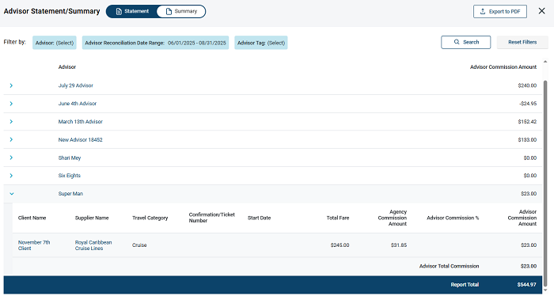Click the export upload icon
The height and width of the screenshot is (296, 554).
pos(483,11)
